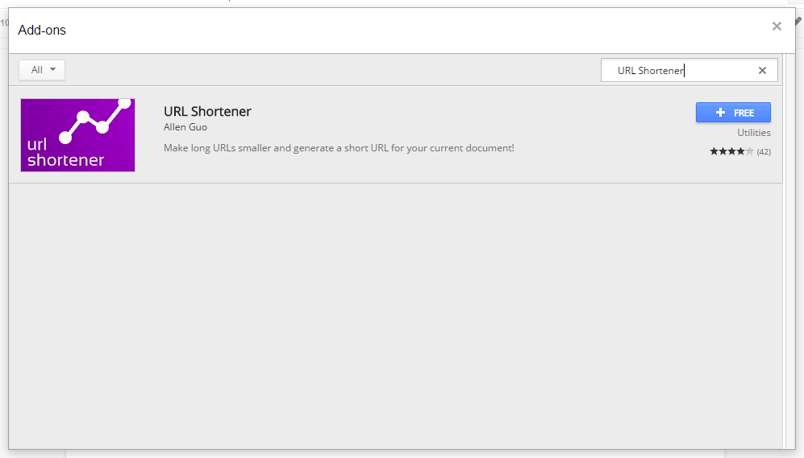
Task: Click the first star in the rating
Action: pos(714,151)
